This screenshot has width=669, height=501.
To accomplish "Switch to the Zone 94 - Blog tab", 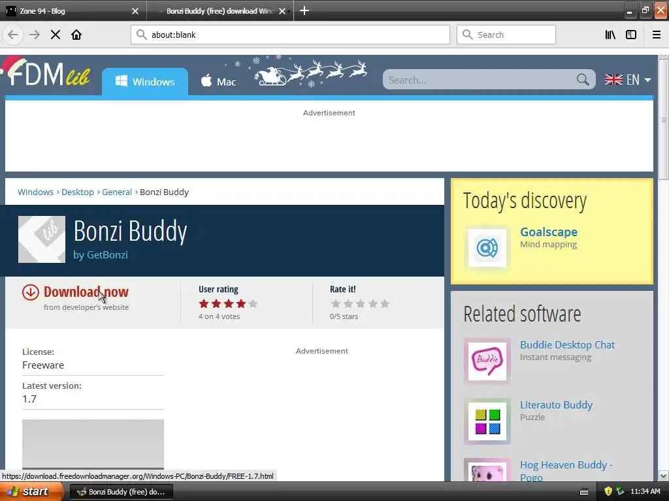I will 73,10.
